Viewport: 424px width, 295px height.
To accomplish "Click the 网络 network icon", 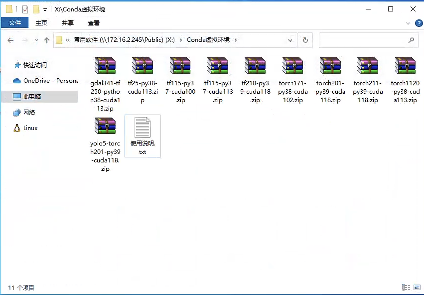I will click(x=17, y=113).
